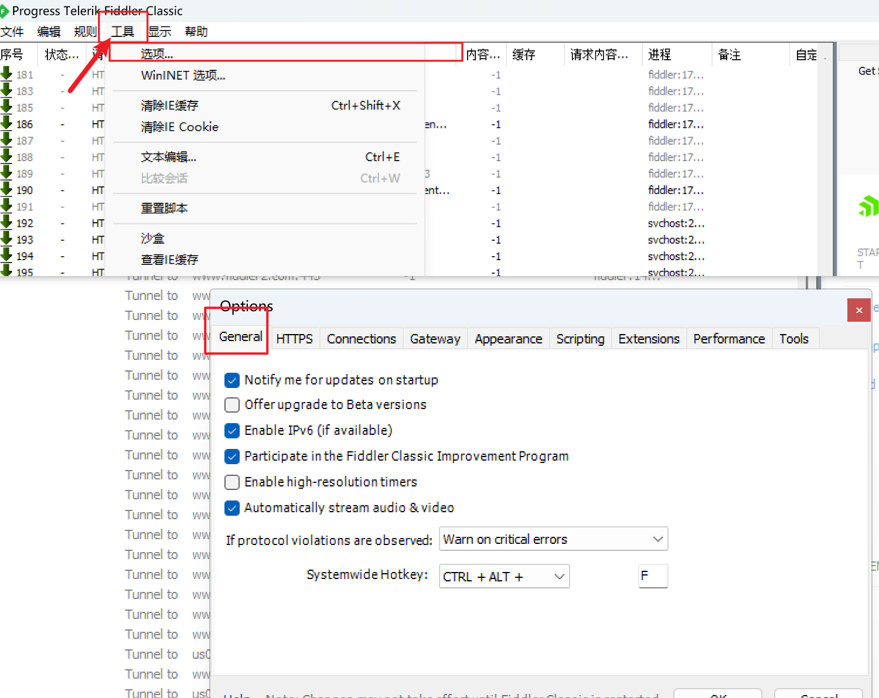Screen dimensions: 879x698
Task: Enable Offer upgrade to Beta versions
Action: coord(232,405)
